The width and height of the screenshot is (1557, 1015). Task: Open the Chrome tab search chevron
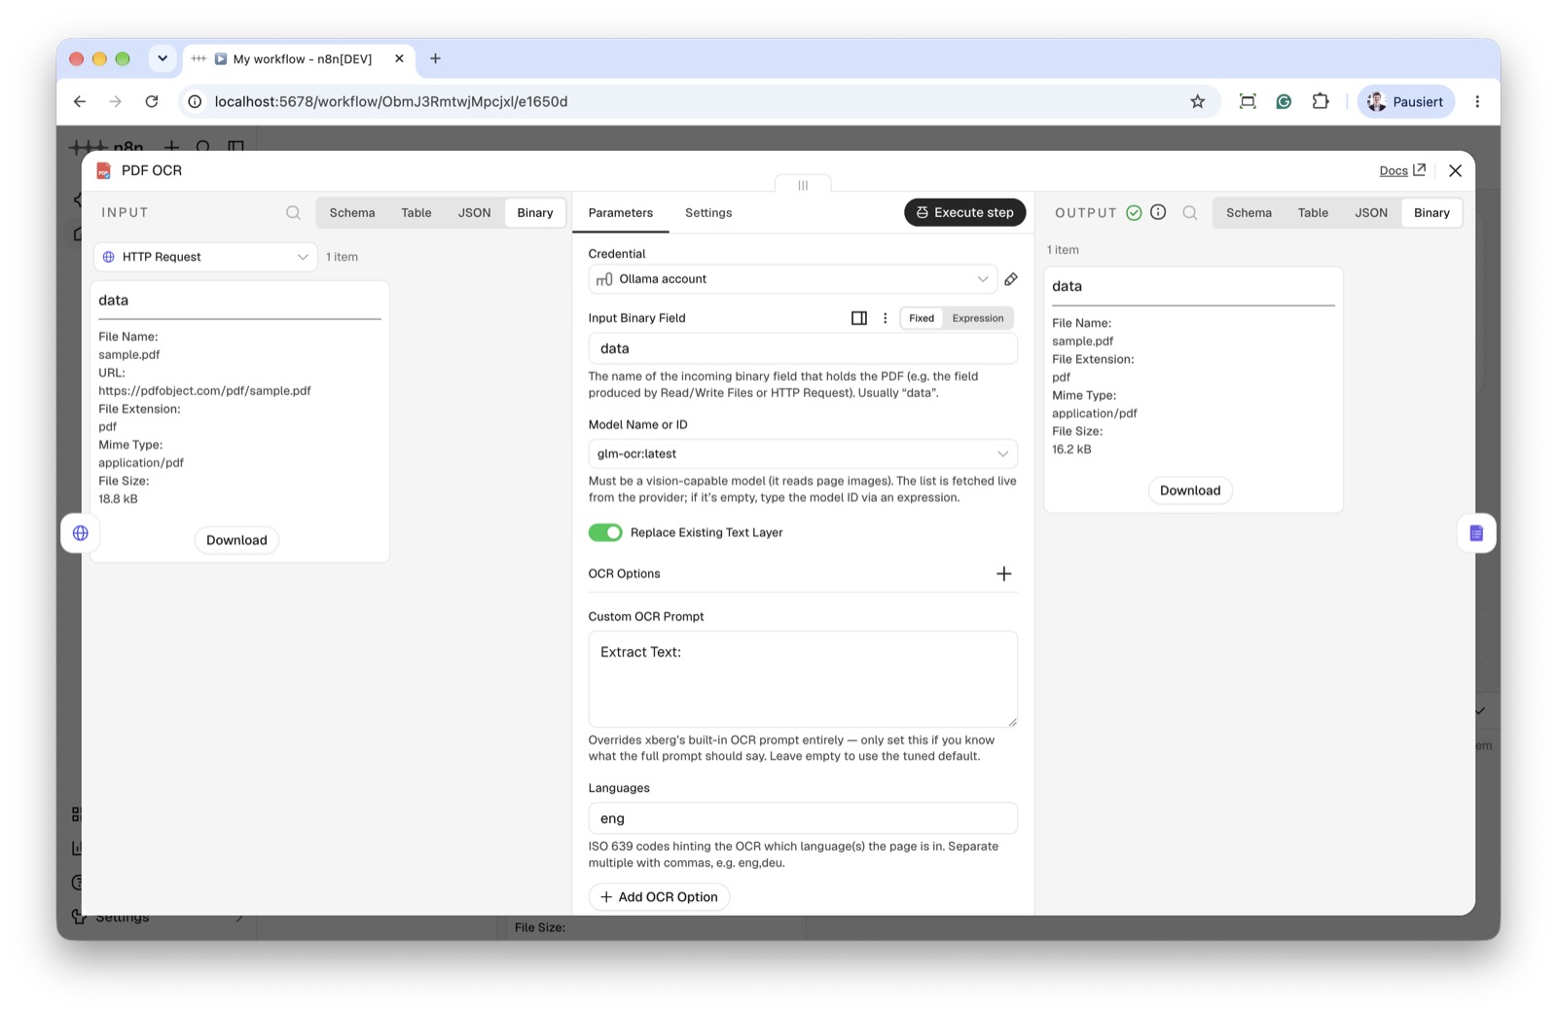coord(163,58)
